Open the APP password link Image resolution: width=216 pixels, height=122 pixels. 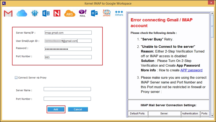(191, 70)
